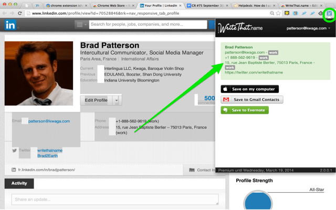Click the Evernote elephant icon

click(x=225, y=110)
